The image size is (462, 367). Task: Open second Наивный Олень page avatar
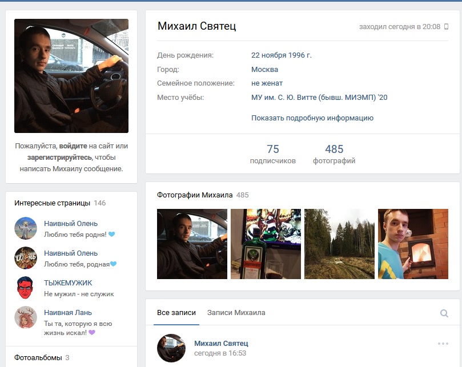click(x=26, y=258)
